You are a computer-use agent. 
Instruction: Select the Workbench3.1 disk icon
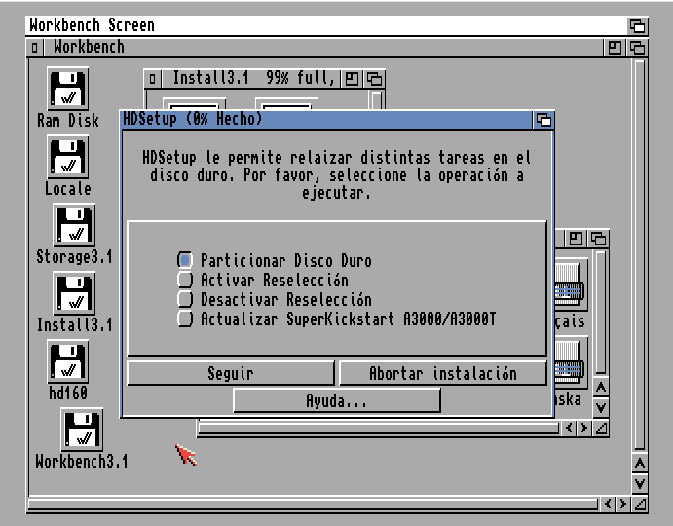point(82,431)
